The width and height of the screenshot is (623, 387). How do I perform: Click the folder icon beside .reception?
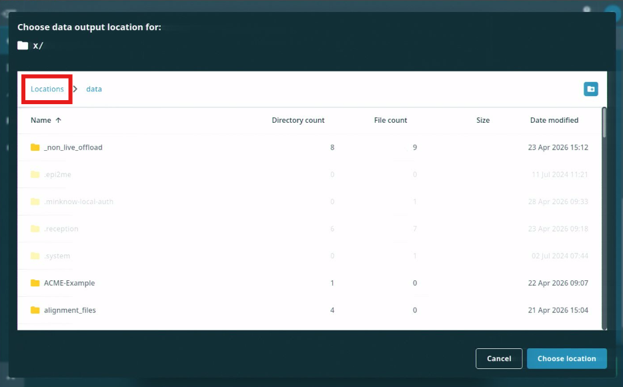(x=35, y=228)
